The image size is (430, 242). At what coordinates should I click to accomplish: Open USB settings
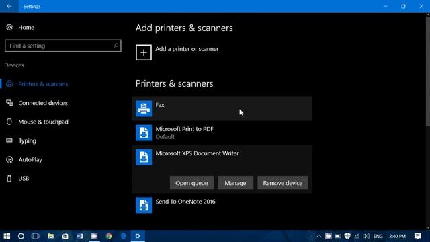pyautogui.click(x=24, y=178)
